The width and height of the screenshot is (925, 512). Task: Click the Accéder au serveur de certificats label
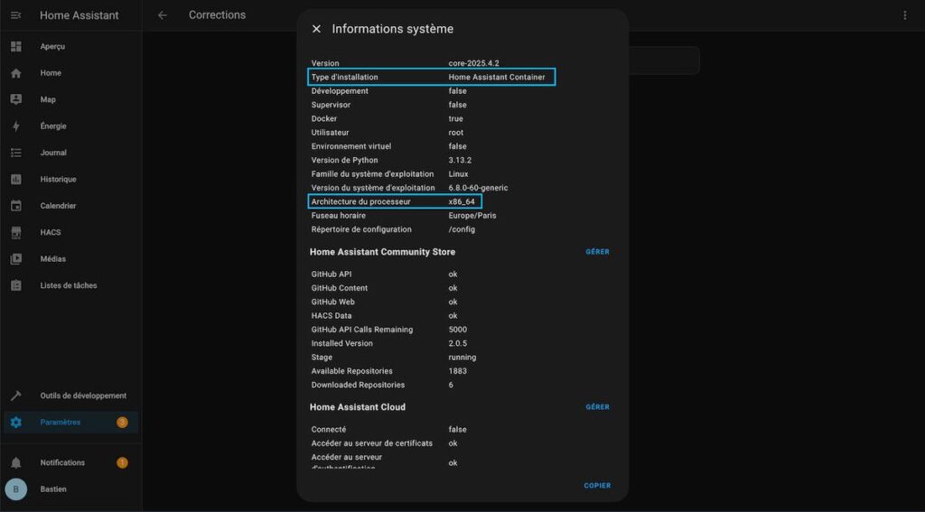371,443
